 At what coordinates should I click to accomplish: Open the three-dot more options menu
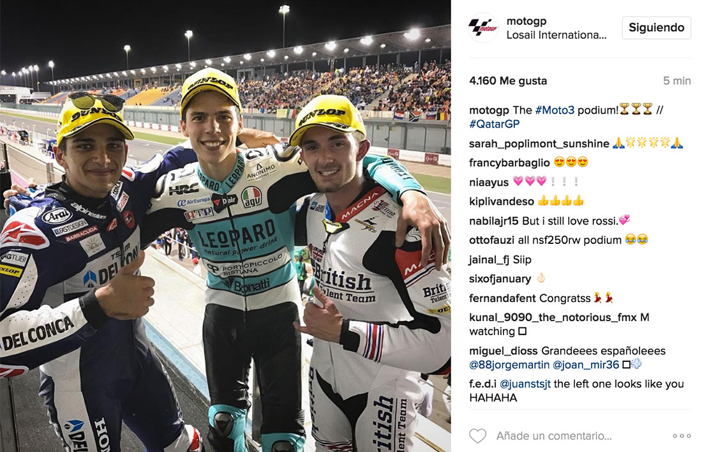point(682,436)
